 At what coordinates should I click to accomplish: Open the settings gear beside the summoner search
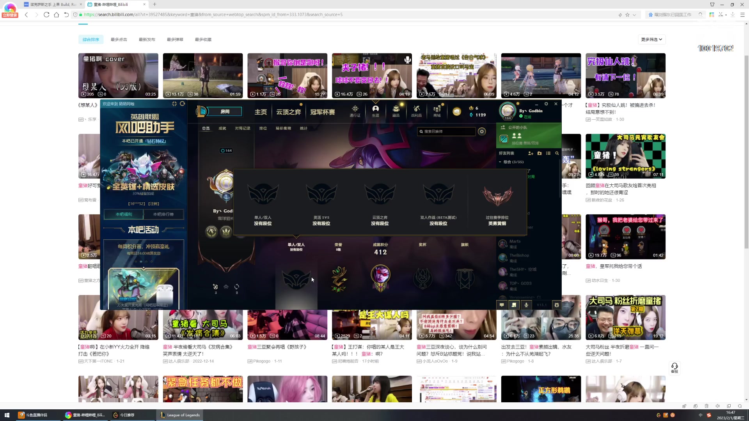pyautogui.click(x=482, y=131)
